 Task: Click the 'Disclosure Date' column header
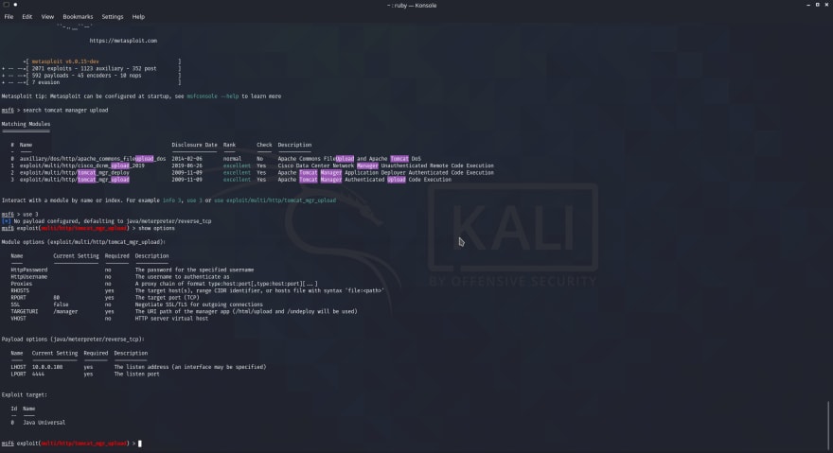tap(194, 145)
